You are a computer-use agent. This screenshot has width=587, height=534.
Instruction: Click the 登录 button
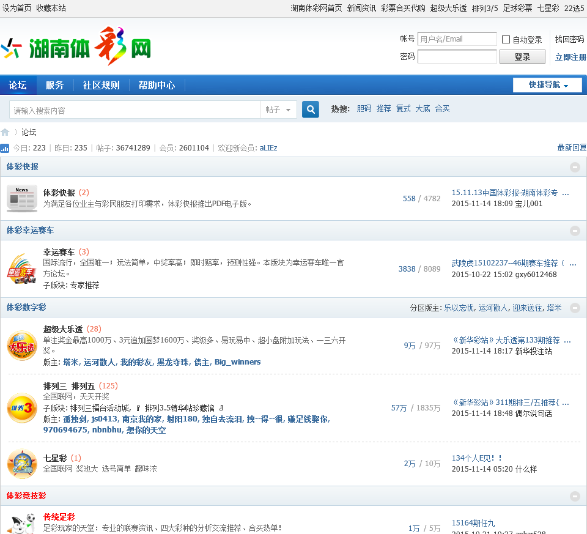[522, 57]
